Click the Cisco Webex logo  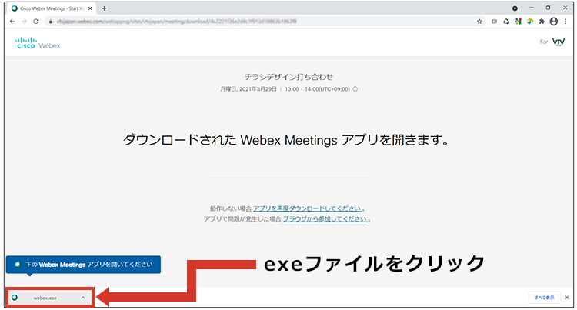(x=38, y=42)
